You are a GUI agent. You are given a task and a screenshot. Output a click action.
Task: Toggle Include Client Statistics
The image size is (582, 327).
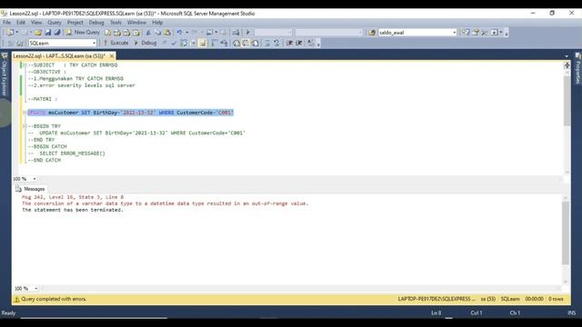point(224,43)
